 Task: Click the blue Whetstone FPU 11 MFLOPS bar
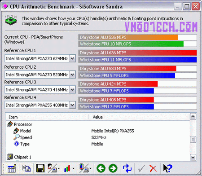(137, 60)
